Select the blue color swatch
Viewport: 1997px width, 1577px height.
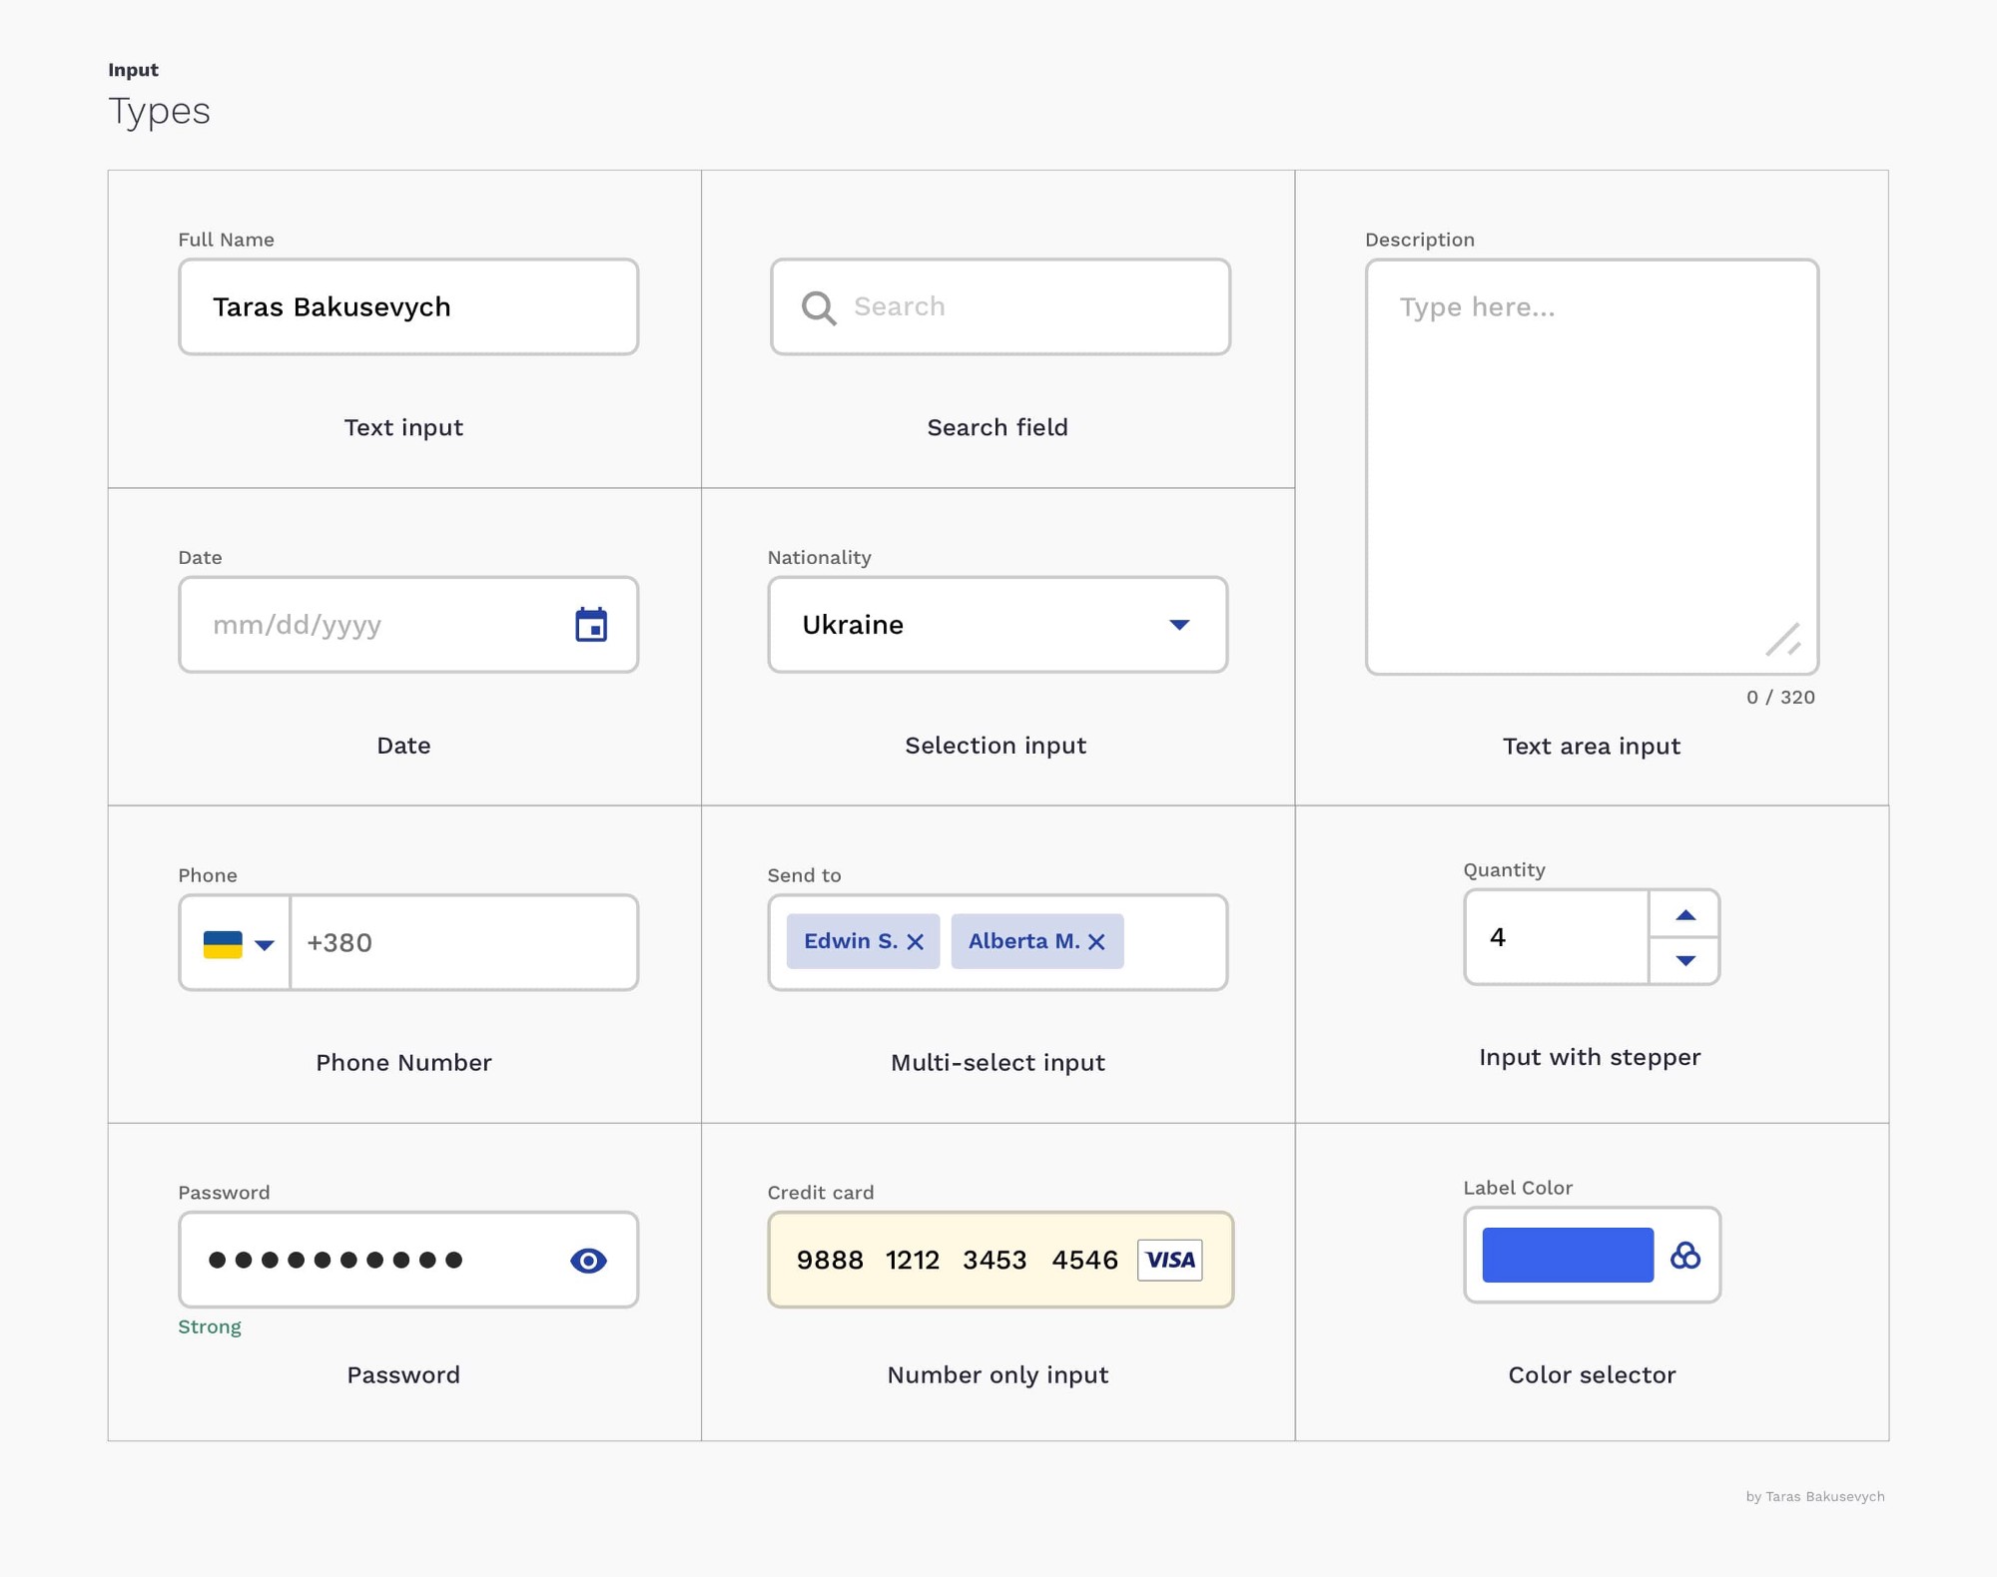1566,1256
